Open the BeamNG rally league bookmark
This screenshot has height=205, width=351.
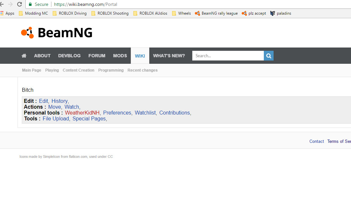pyautogui.click(x=216, y=13)
